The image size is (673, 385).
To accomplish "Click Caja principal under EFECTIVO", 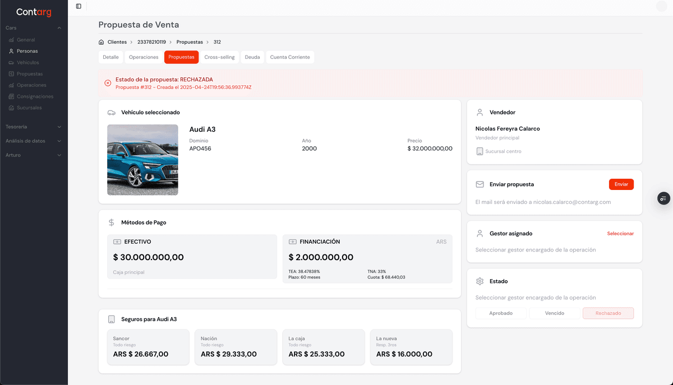I will click(128, 272).
